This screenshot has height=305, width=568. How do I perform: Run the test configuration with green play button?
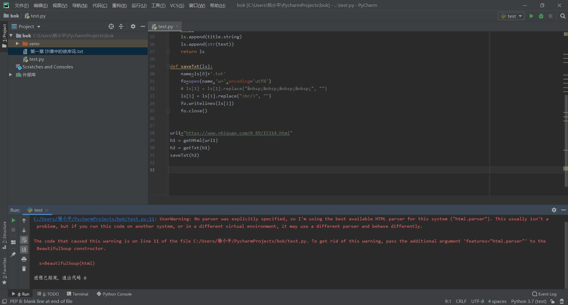coord(531,16)
